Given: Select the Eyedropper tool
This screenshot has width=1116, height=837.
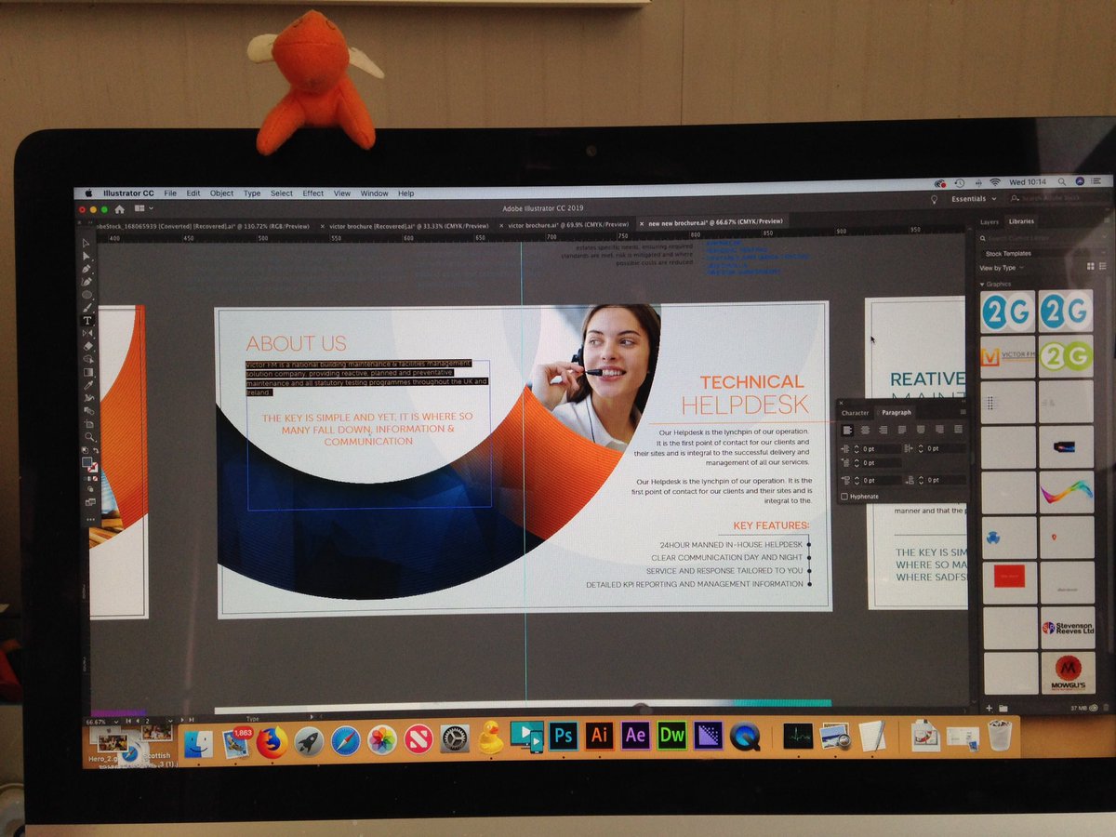Looking at the screenshot, I should (88, 384).
